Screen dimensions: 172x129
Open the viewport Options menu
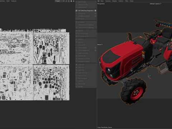[x=121, y=1]
